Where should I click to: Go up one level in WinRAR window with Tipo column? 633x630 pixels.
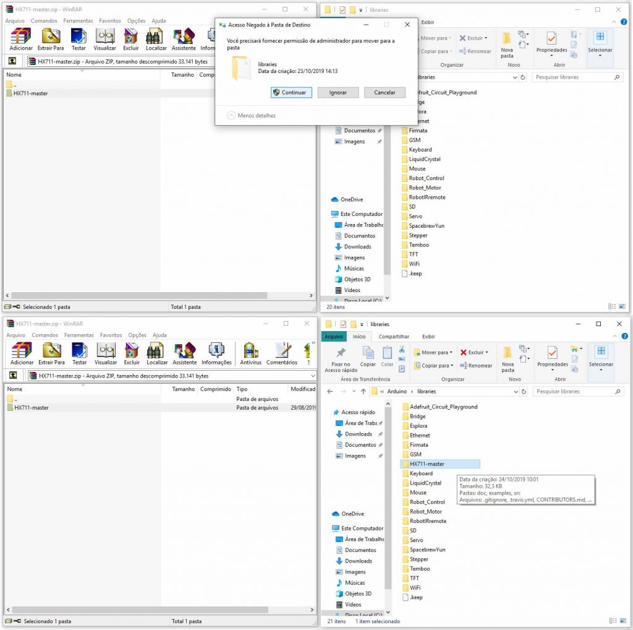click(x=13, y=376)
